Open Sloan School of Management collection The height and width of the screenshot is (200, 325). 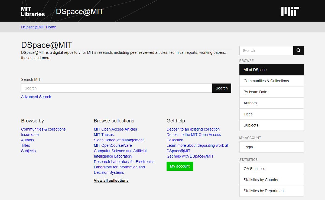(x=119, y=140)
